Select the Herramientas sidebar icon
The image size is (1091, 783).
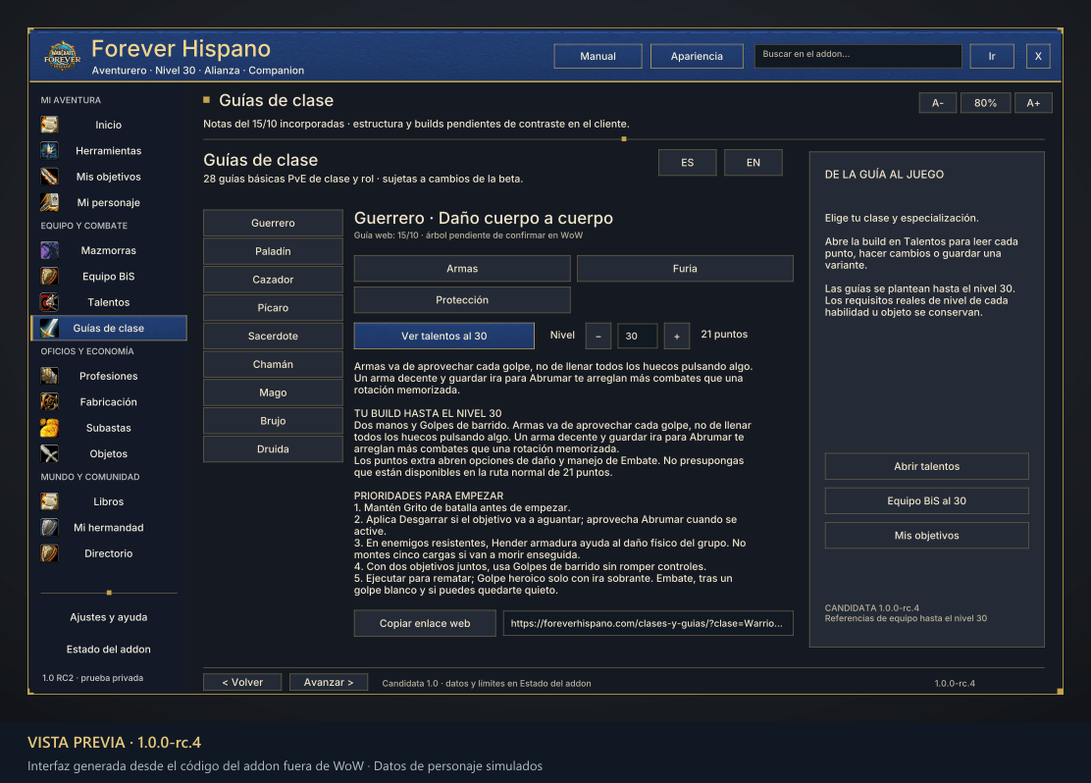click(x=49, y=150)
